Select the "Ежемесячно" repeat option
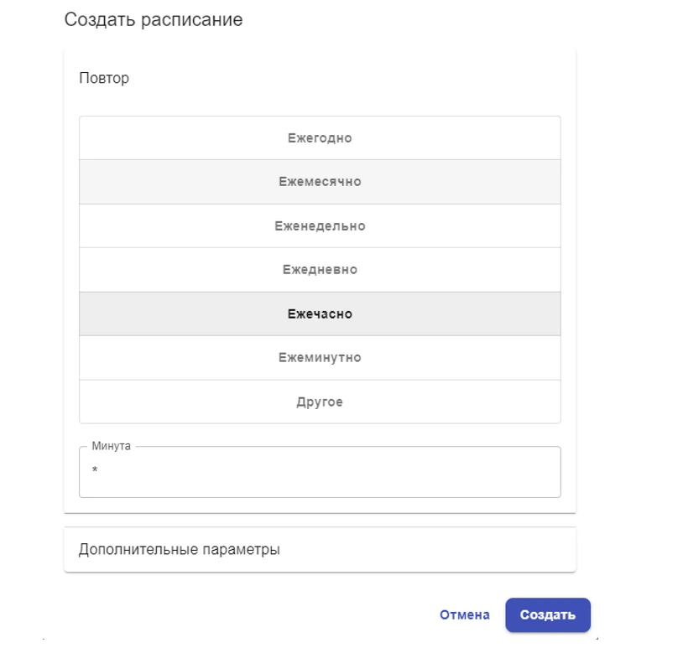Image resolution: width=683 pixels, height=653 pixels. pos(319,181)
